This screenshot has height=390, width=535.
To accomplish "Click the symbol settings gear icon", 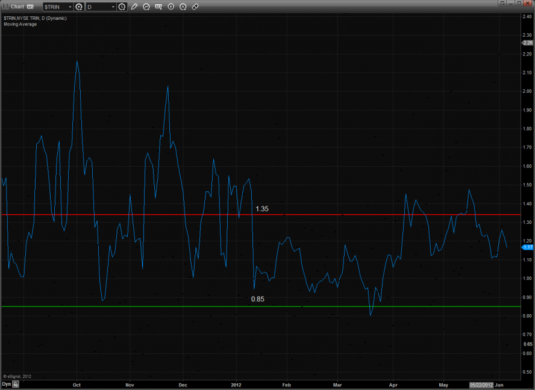I will tap(79, 7).
